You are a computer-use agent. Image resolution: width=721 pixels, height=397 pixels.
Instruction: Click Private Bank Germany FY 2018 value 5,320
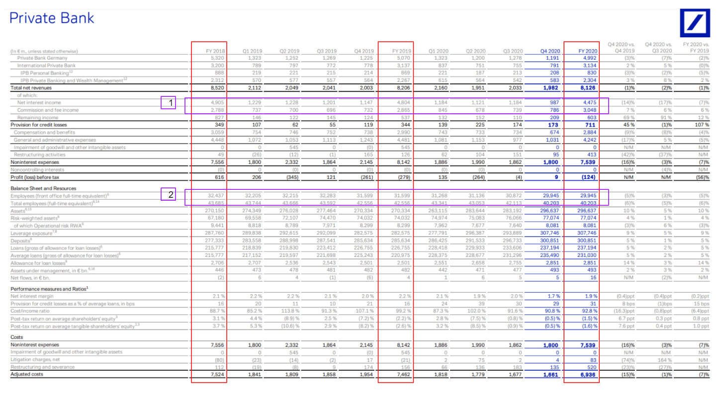coord(218,58)
